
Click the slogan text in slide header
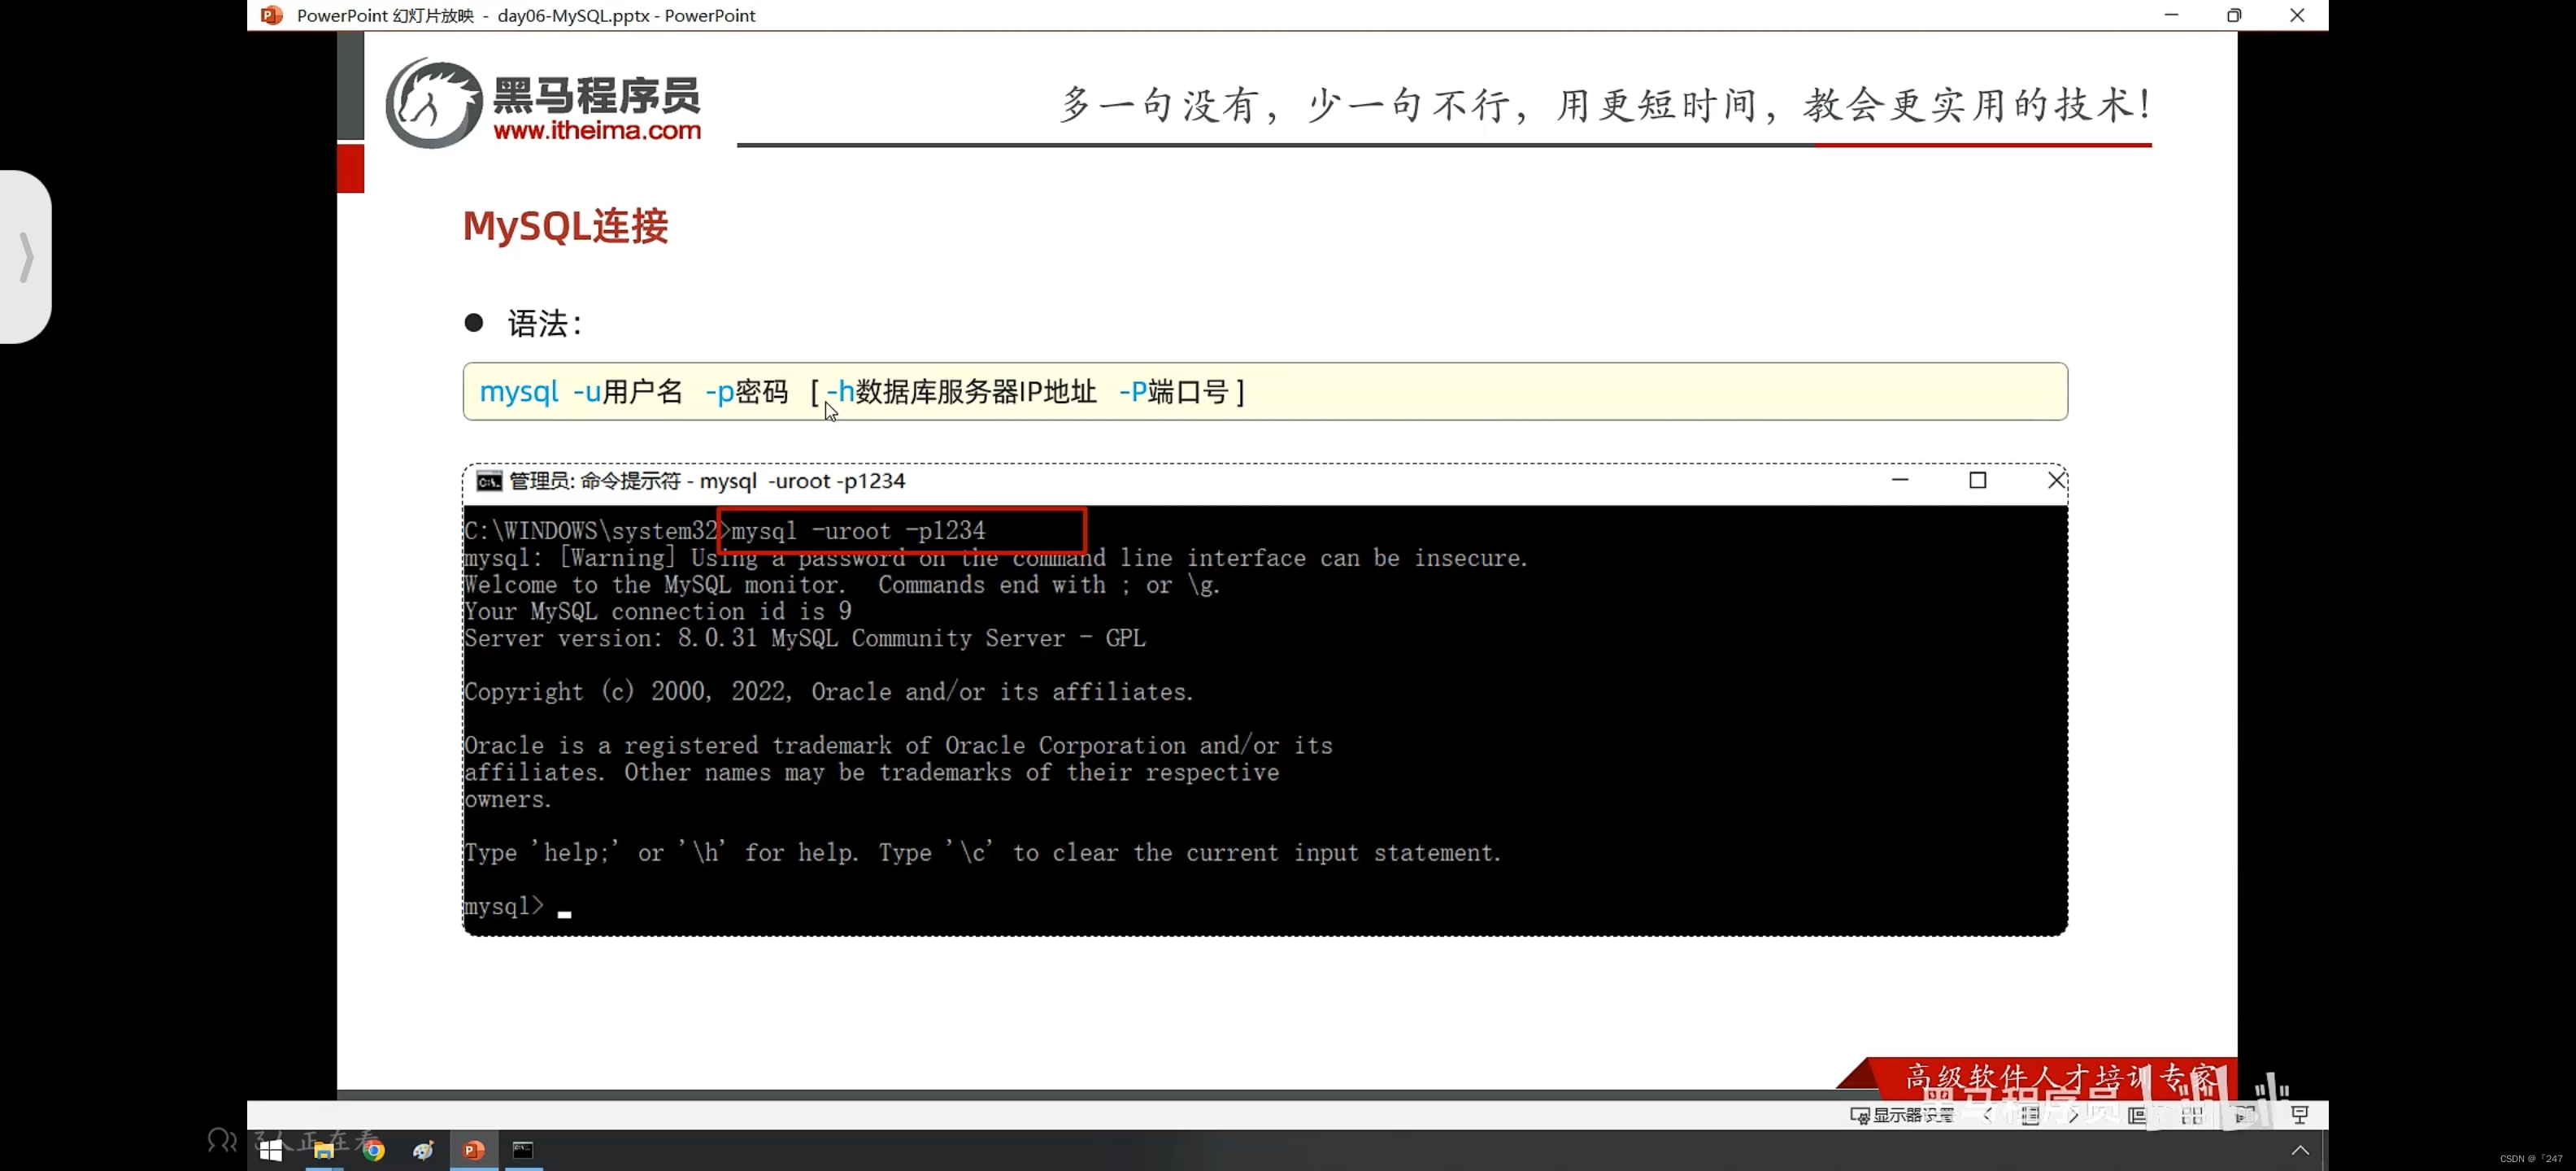click(1606, 104)
